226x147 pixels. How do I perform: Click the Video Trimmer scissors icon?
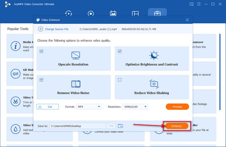[x=15, y=101]
